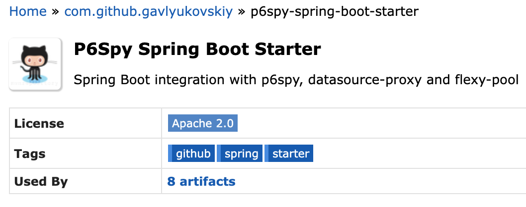This screenshot has height=207, width=526.
Task: Select the github tag
Action: tap(191, 154)
